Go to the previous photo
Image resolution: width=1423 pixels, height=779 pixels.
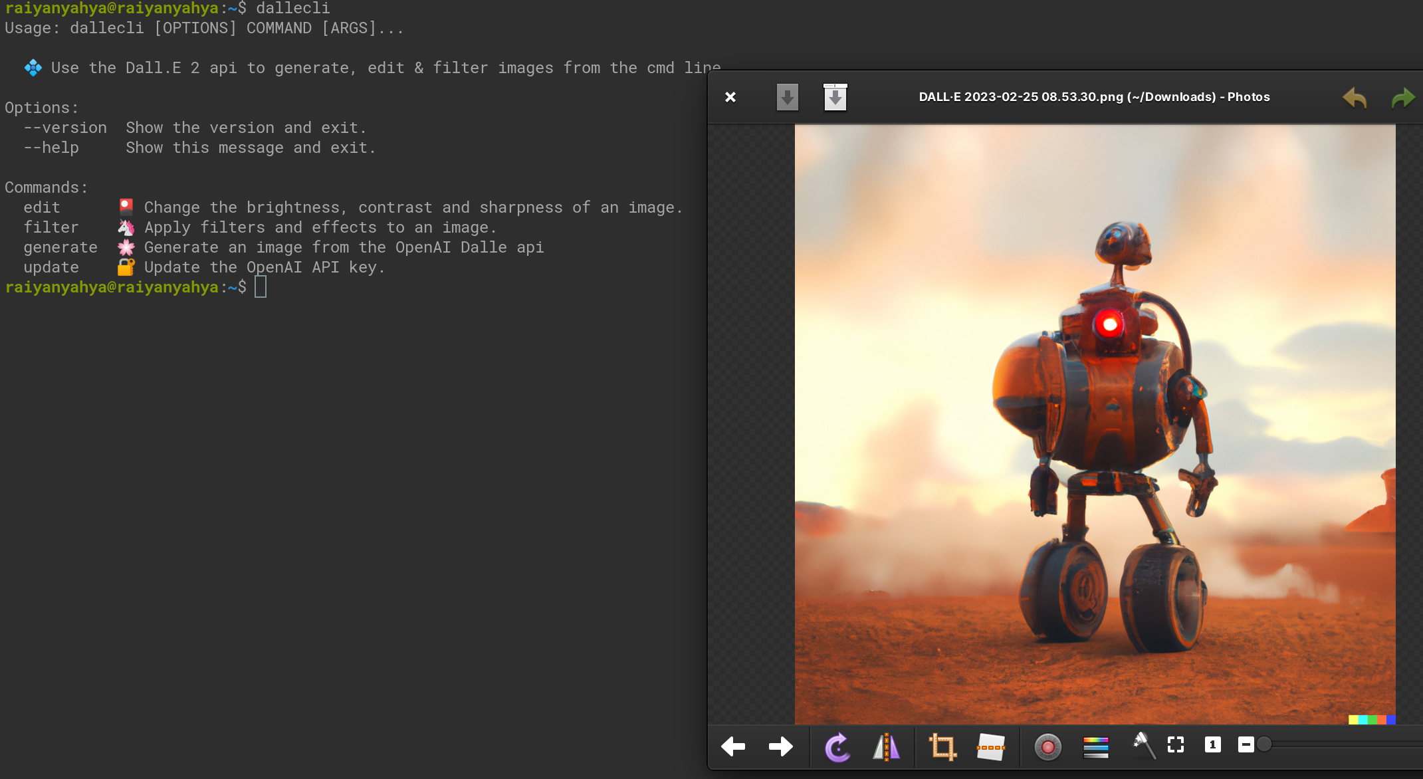coord(733,746)
